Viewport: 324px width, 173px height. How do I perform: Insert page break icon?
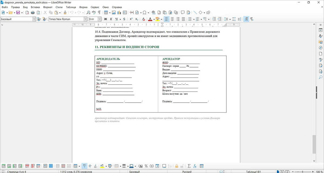click(x=132, y=13)
